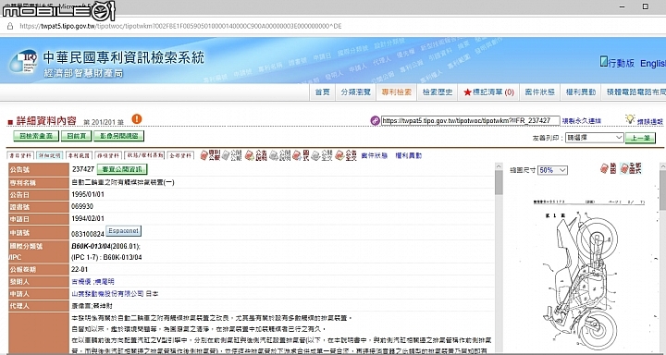Switch to the 全部資料 tab

[180, 156]
